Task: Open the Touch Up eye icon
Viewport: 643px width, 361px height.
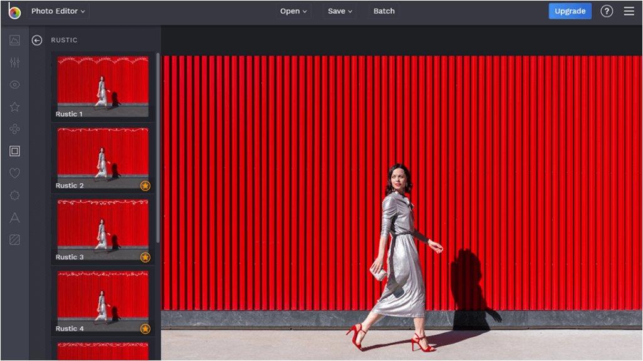Action: [x=14, y=85]
